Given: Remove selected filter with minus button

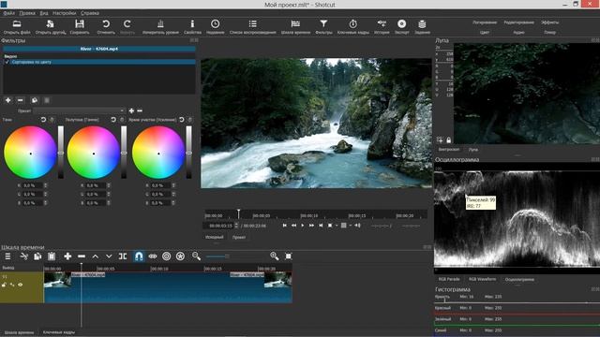Looking at the screenshot, I should 21,100.
